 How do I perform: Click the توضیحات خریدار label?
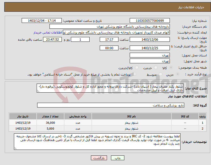pos(194,142)
